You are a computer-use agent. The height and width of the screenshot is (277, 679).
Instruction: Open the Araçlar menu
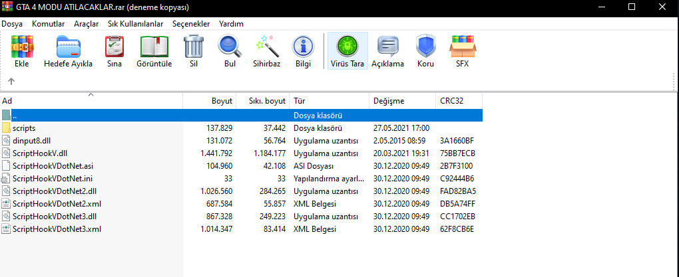pos(86,24)
